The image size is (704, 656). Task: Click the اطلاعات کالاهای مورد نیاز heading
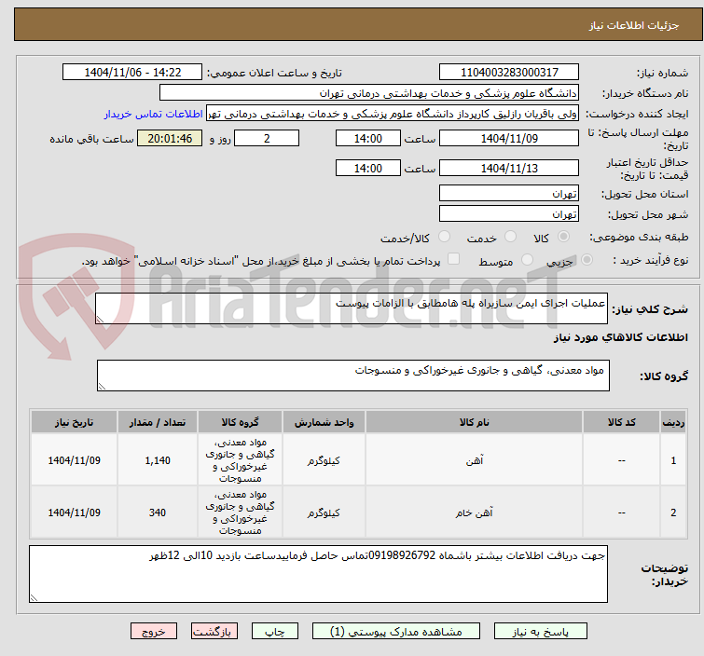click(x=620, y=337)
